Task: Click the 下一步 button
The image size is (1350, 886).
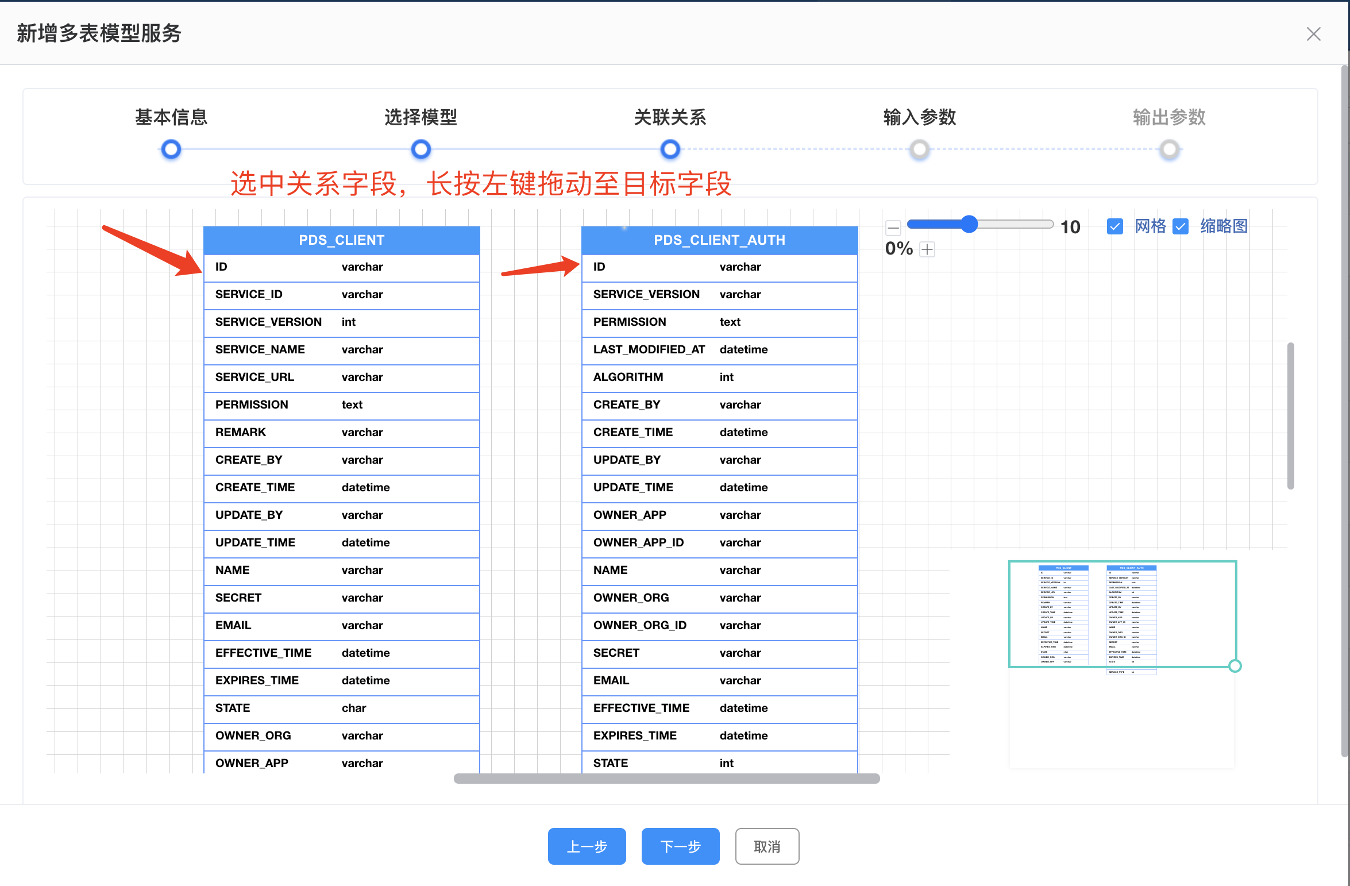Action: [680, 846]
